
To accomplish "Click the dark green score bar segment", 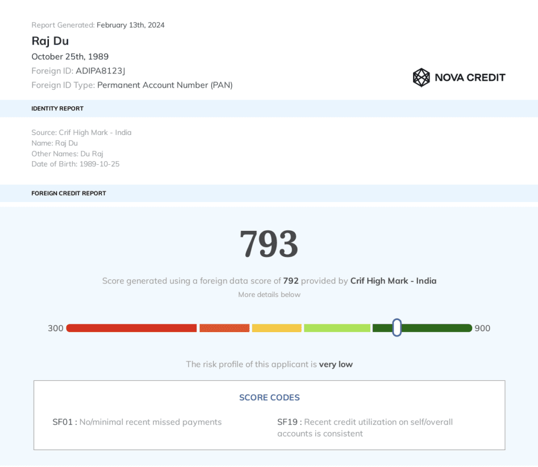I will pos(436,328).
